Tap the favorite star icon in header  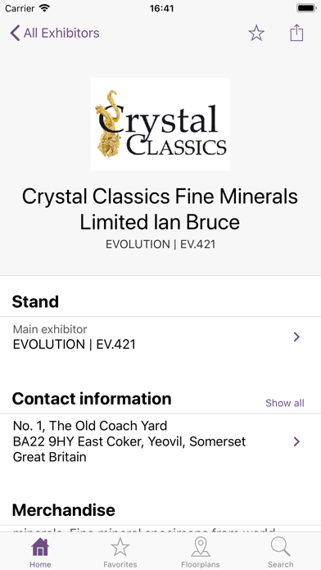pos(256,33)
